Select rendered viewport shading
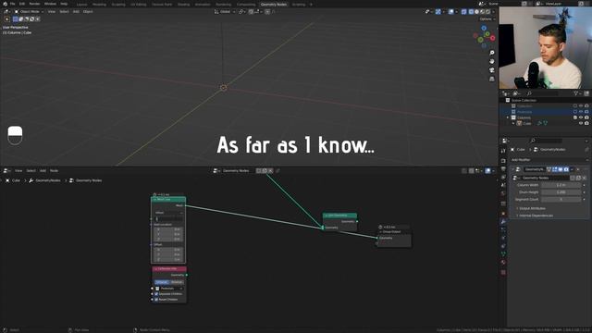The height and width of the screenshot is (333, 592). point(487,12)
